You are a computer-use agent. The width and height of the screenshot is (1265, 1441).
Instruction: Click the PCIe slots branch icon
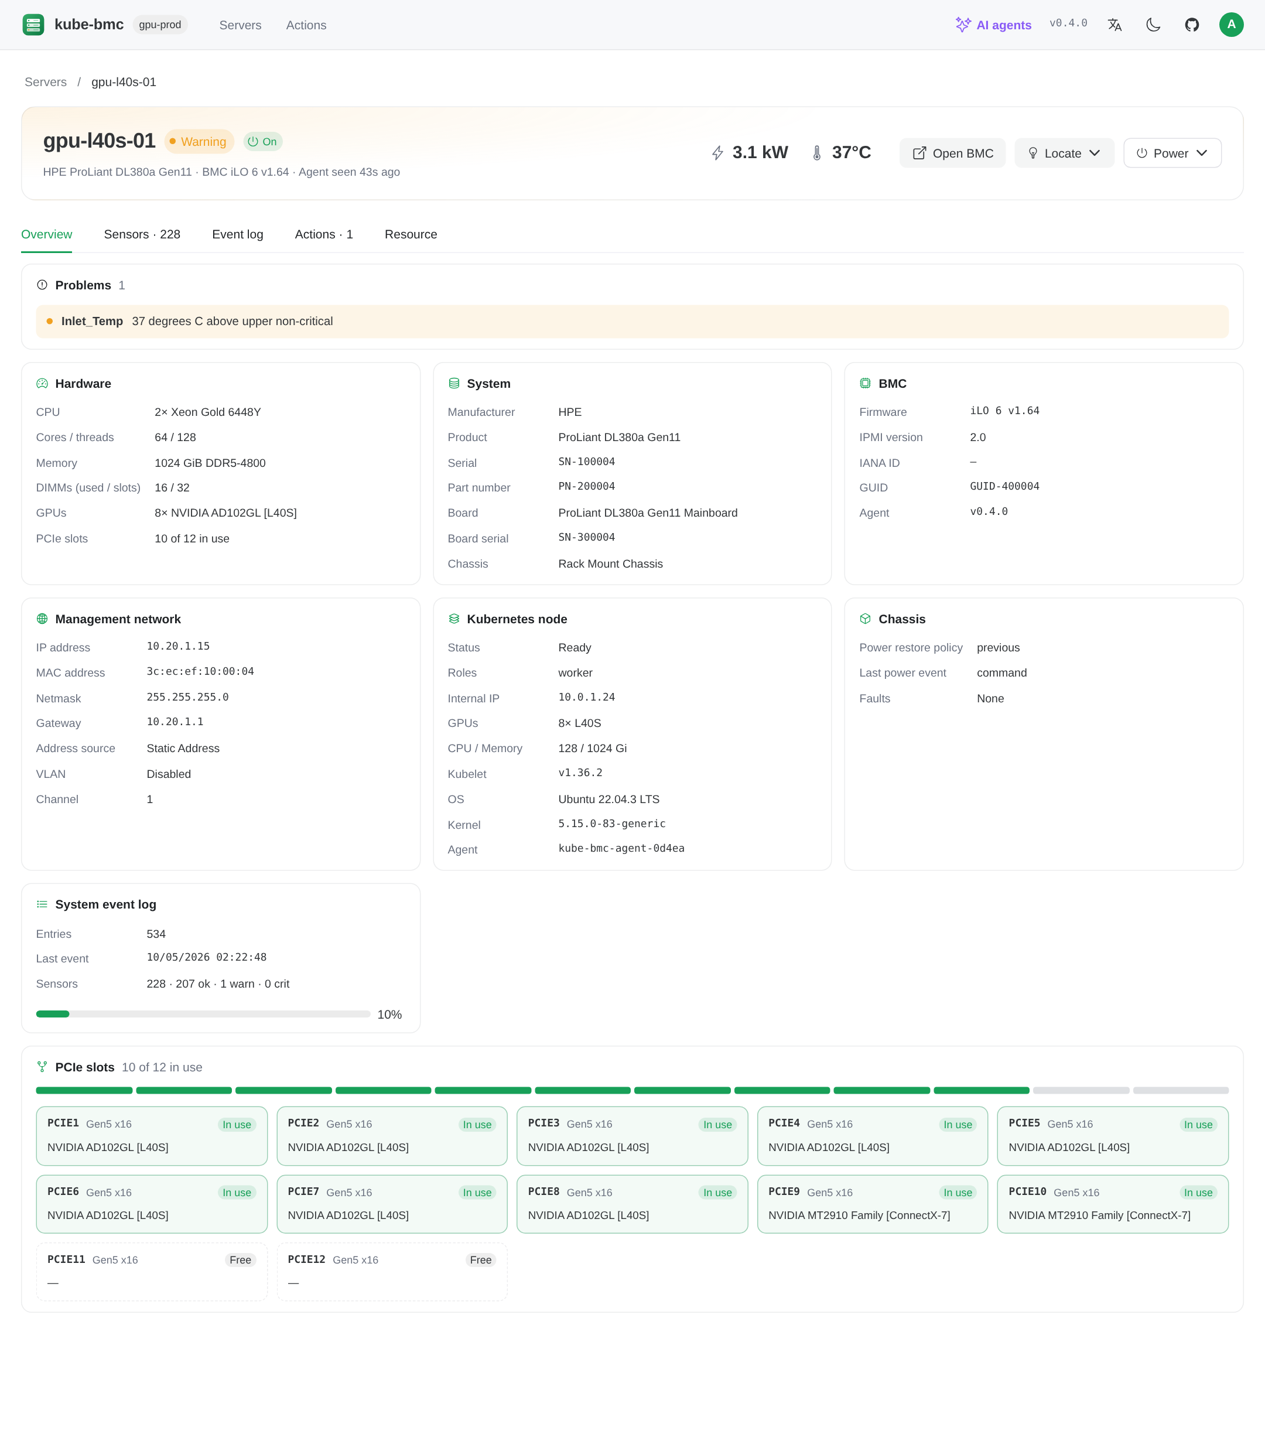point(42,1067)
